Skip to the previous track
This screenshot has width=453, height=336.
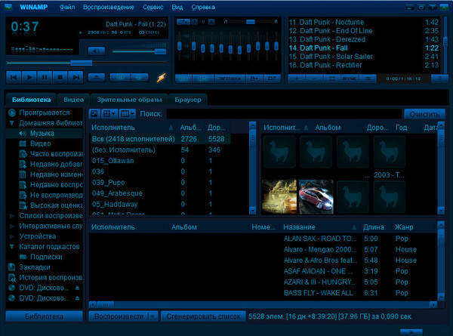click(x=14, y=78)
